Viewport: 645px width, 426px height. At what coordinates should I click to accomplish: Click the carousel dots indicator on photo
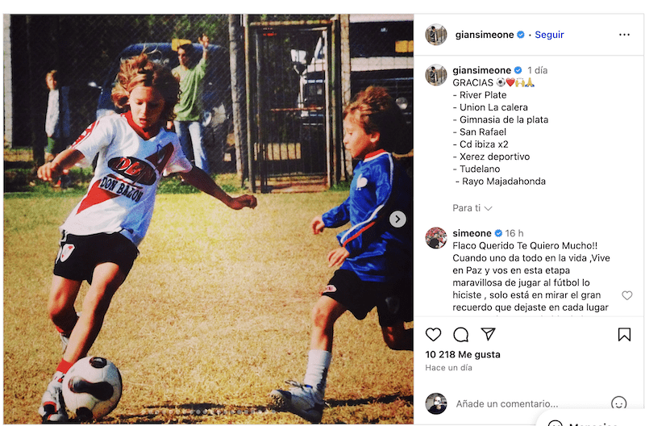coord(209,411)
